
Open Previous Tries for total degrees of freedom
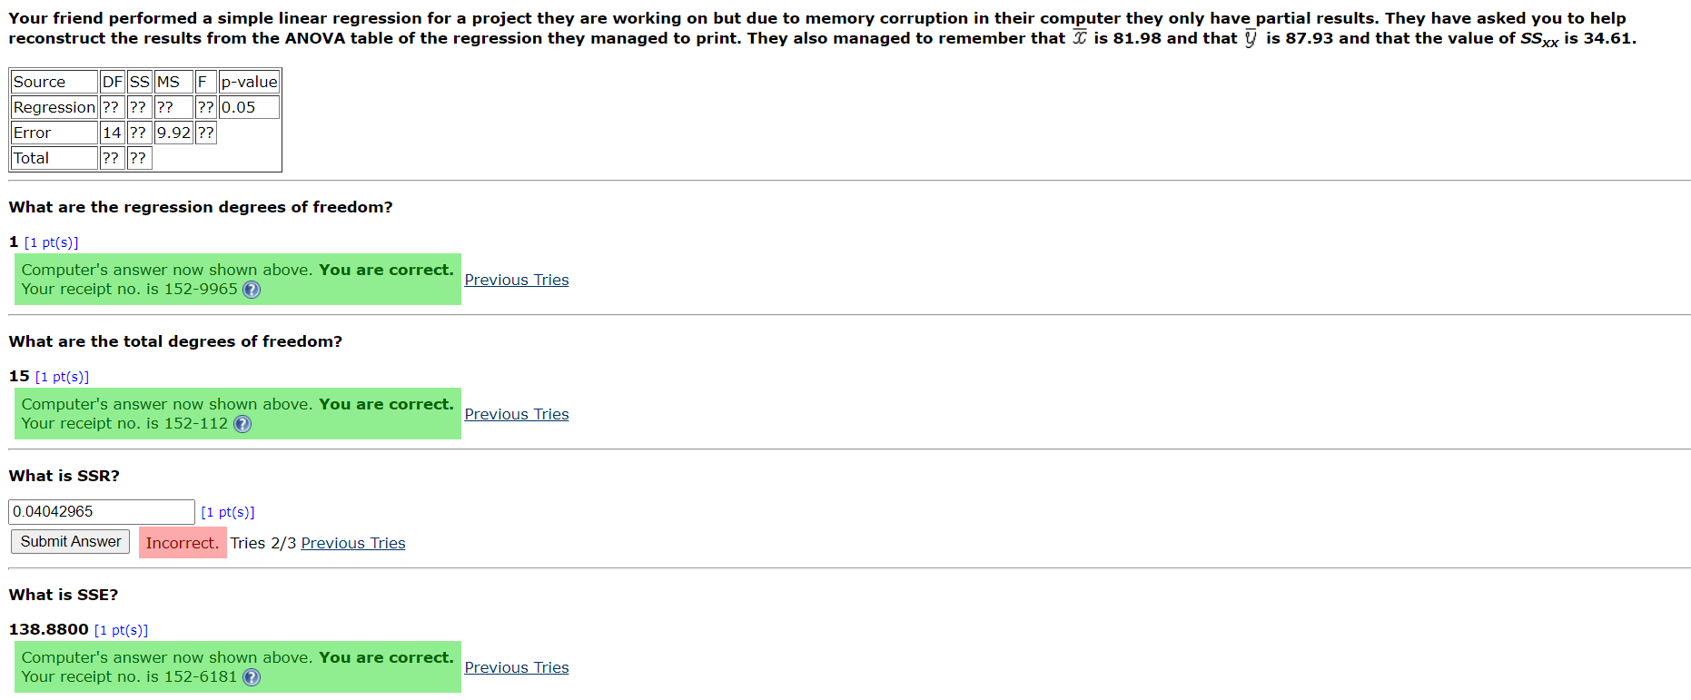click(517, 414)
